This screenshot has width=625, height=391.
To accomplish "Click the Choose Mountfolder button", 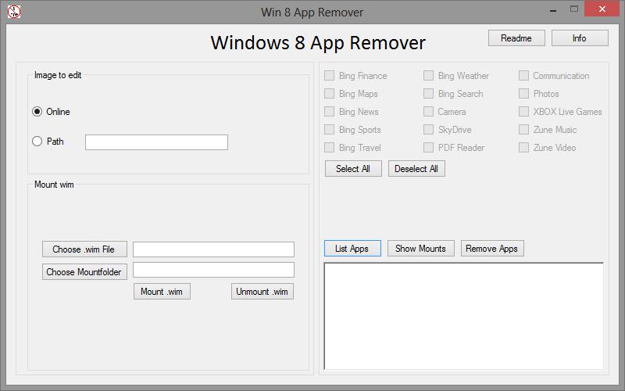I will pyautogui.click(x=84, y=271).
